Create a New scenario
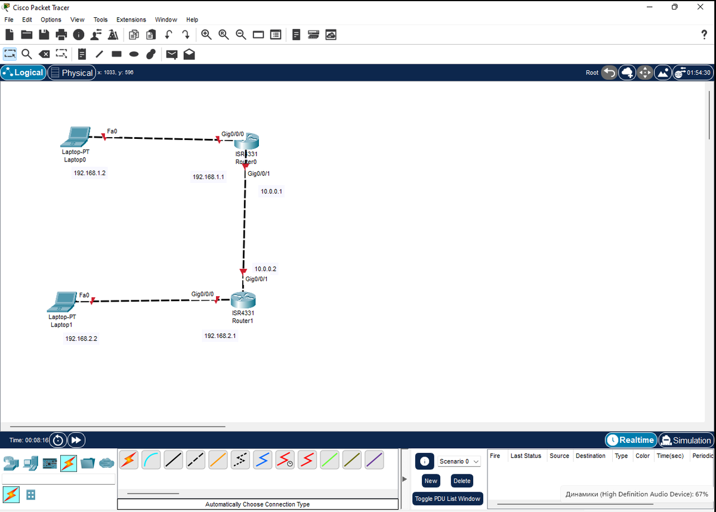716x512 pixels. [x=431, y=480]
